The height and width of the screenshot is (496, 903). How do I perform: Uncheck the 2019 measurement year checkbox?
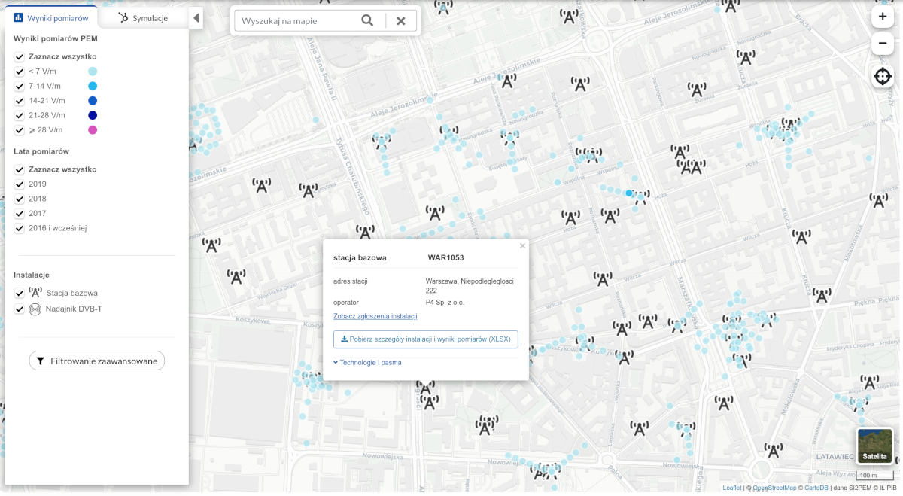20,184
